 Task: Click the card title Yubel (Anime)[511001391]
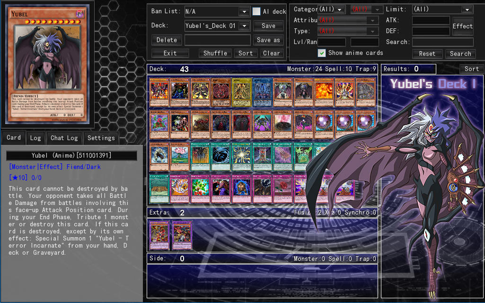coord(71,155)
